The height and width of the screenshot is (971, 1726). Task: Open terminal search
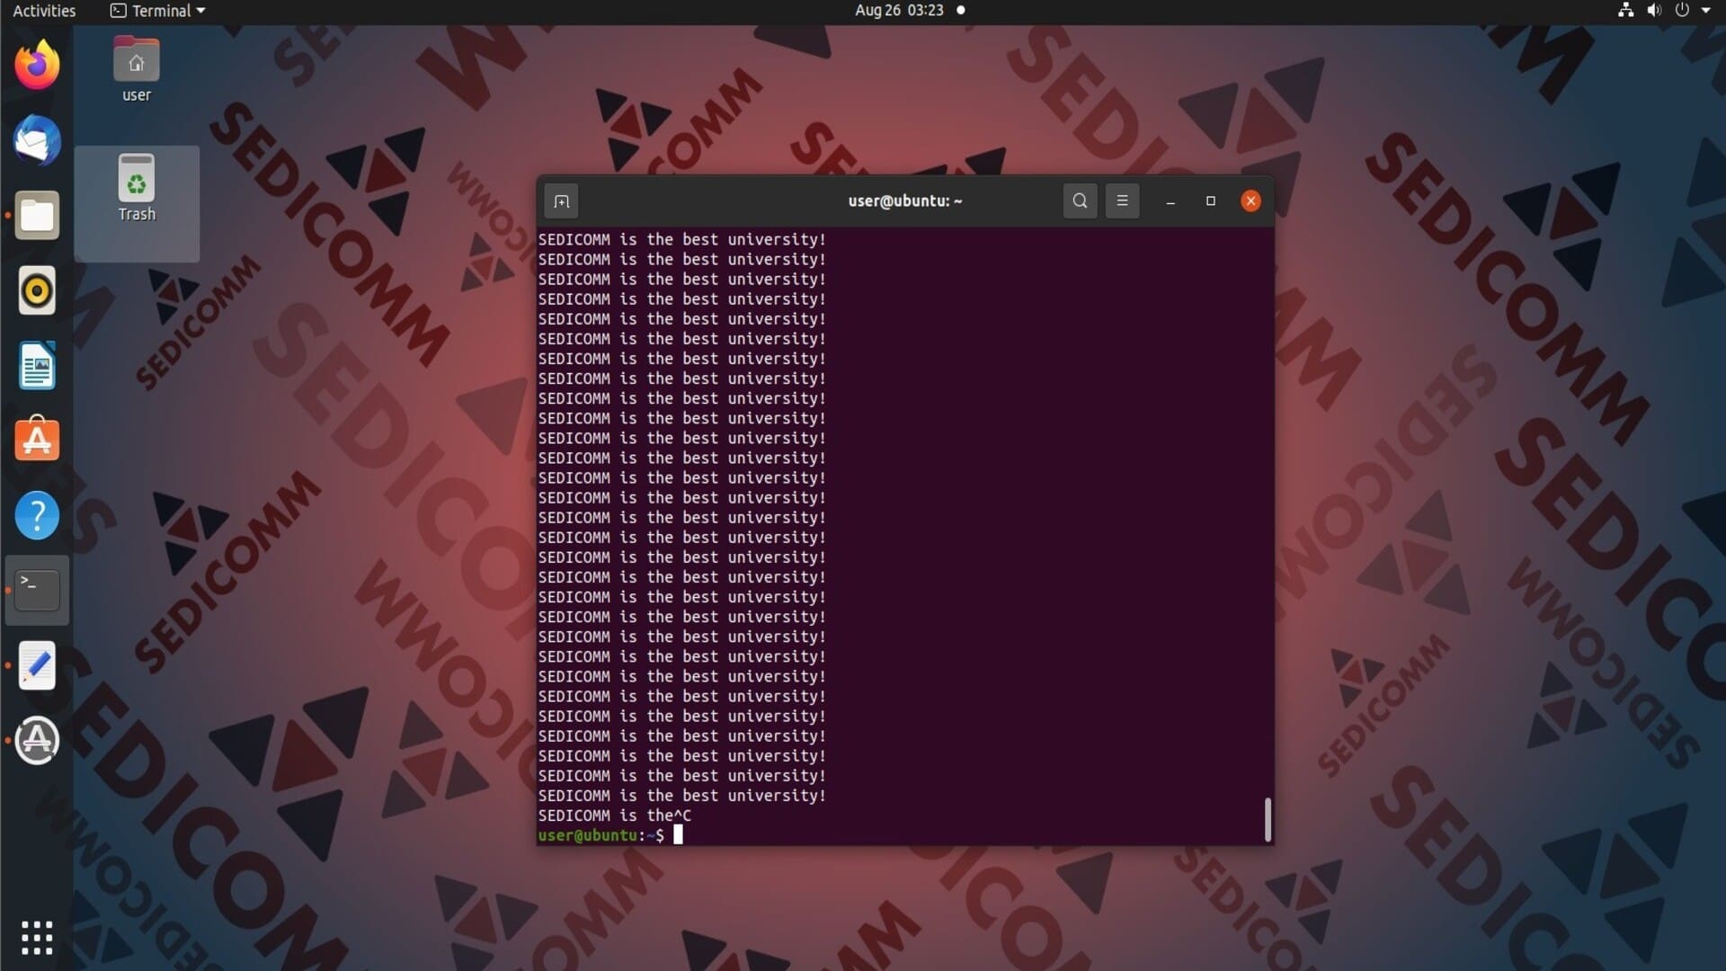1080,201
